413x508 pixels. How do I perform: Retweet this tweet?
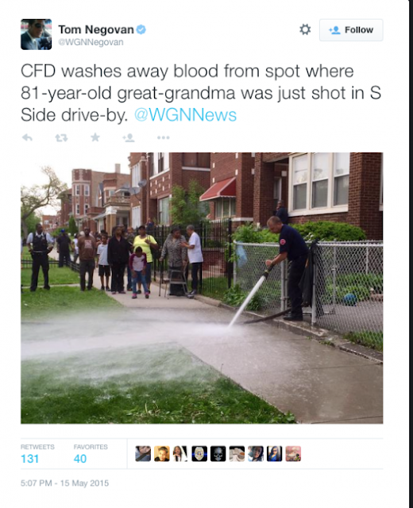pos(61,138)
